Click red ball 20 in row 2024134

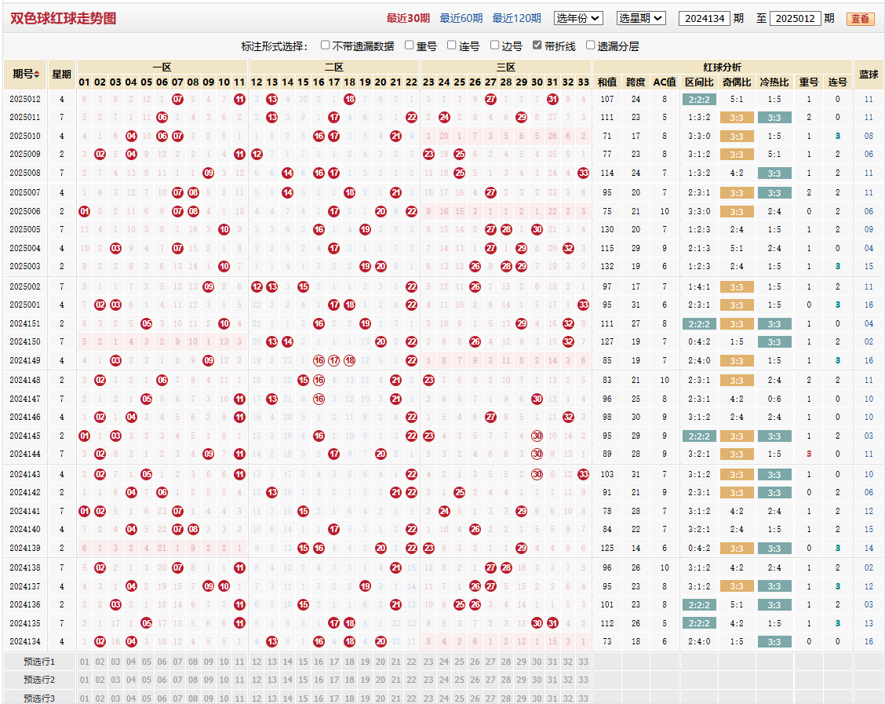[381, 641]
